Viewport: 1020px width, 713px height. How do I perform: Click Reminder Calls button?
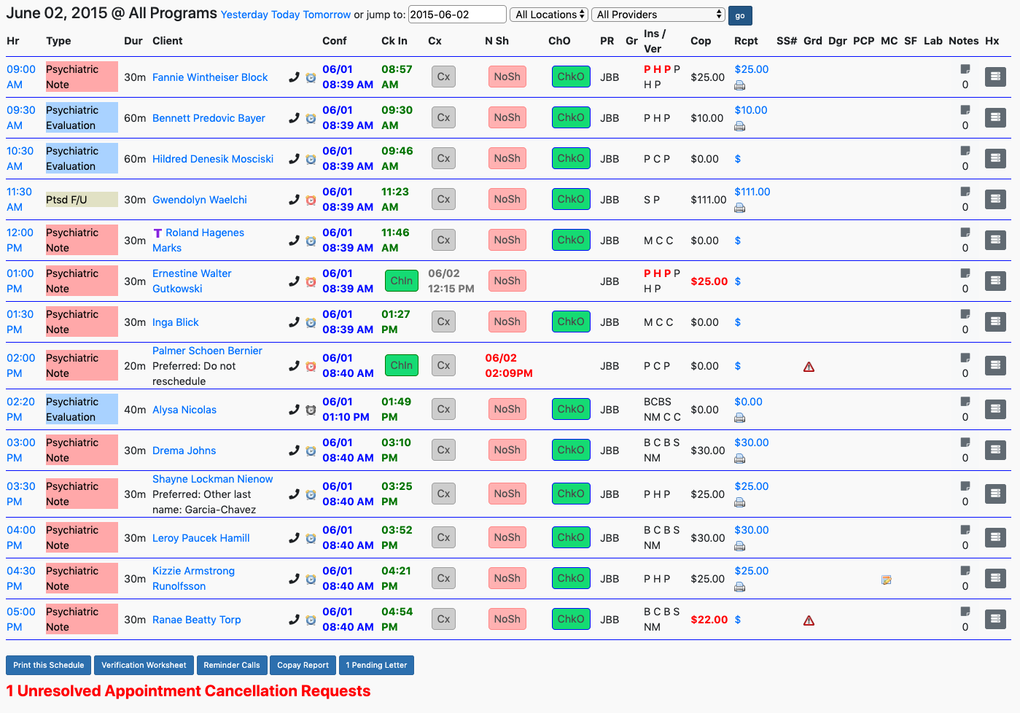(x=232, y=665)
